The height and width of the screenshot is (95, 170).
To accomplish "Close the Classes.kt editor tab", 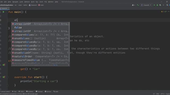I will 8,8.
